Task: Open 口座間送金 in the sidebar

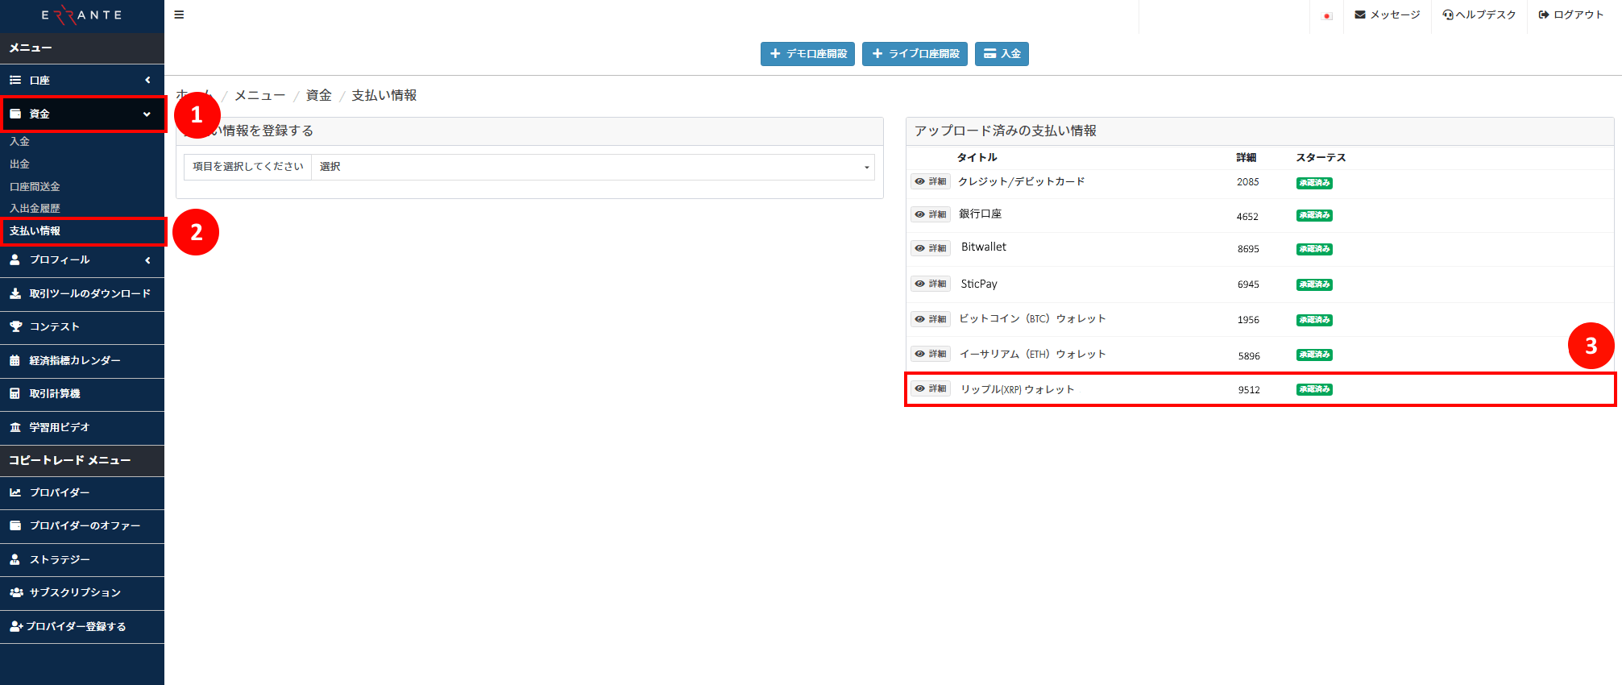Action: coord(35,186)
